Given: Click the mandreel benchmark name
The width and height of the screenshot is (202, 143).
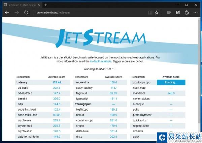Looking at the screenshot, I should [139, 93].
